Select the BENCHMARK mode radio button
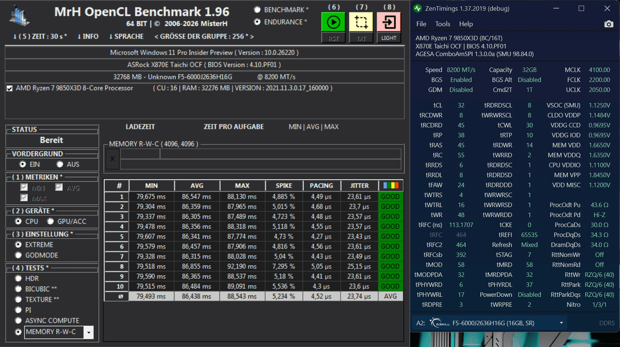Screen dimensions: 620x347 pos(257,10)
